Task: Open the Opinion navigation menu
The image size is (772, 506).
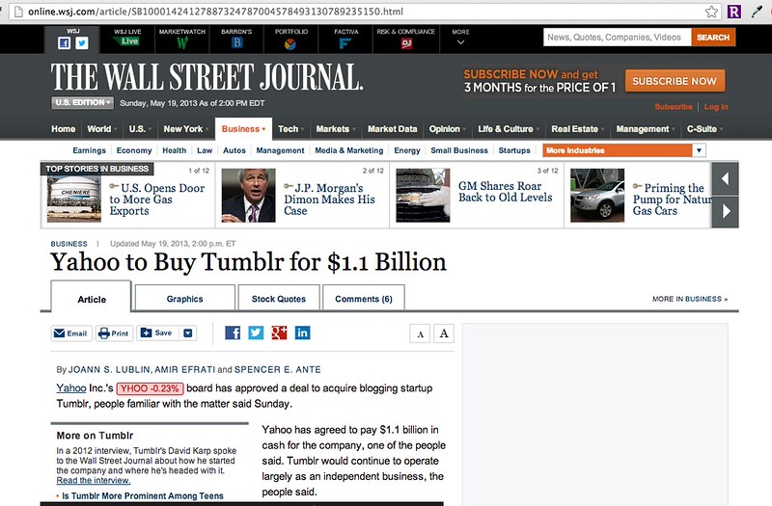Action: (448, 129)
